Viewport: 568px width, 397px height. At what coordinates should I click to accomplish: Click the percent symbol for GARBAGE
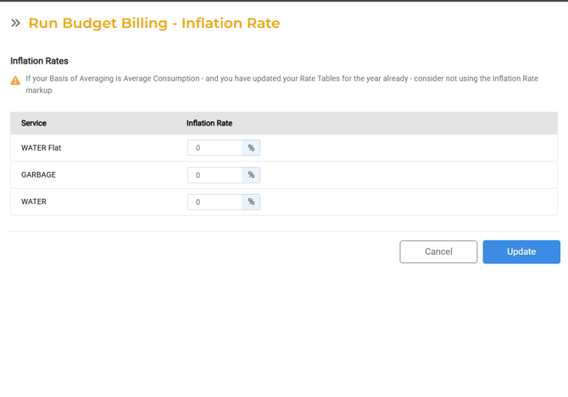[x=251, y=175]
